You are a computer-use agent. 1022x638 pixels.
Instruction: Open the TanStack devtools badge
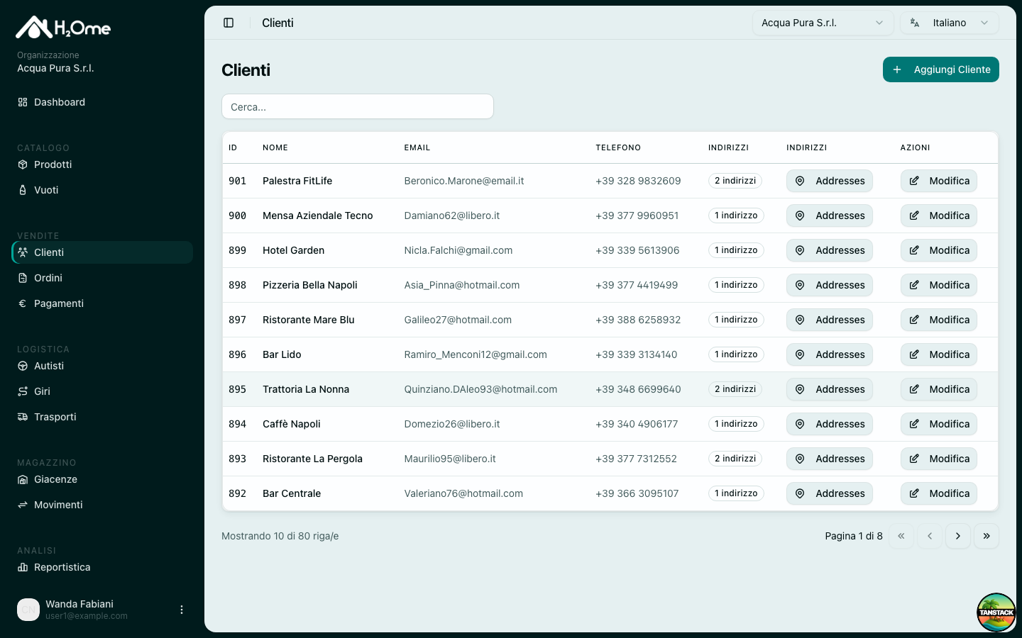(996, 612)
